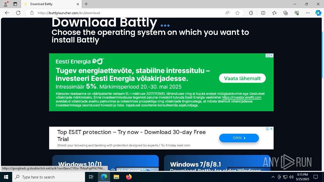Close the Download Battly tab
Screen dimensions: 324x182
tap(78, 4)
